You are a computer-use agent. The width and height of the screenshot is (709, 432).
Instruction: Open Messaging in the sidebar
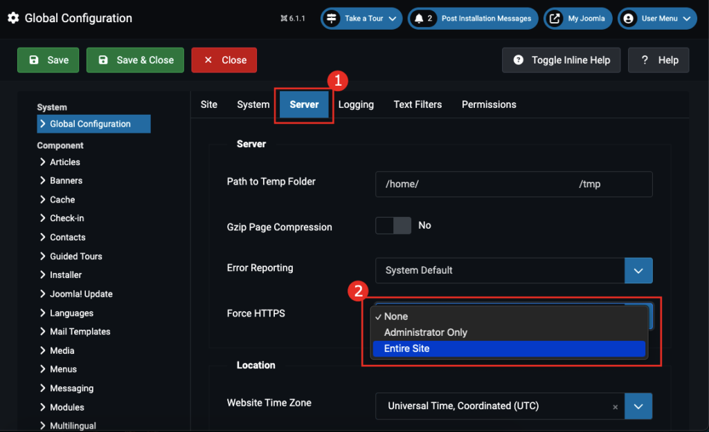tap(71, 388)
